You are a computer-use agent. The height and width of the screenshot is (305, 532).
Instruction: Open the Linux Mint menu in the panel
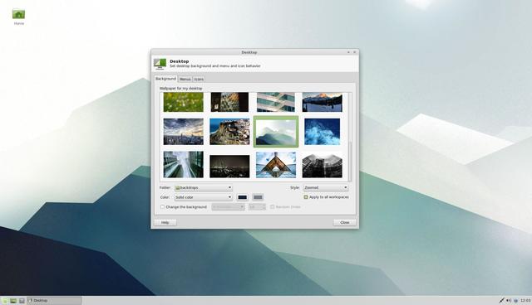point(5,301)
